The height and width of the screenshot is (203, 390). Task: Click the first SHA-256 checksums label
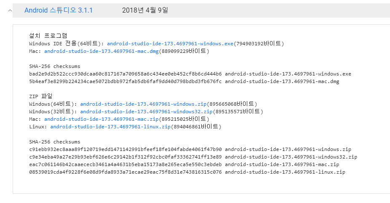click(x=55, y=66)
